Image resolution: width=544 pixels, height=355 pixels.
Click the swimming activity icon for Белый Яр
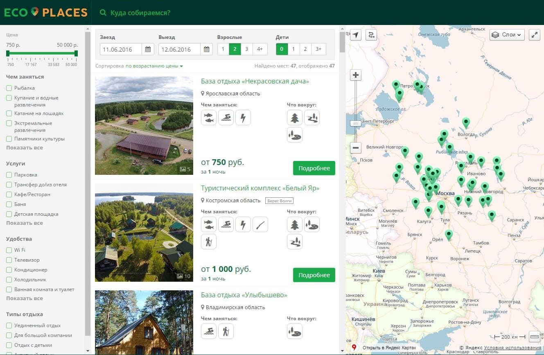[x=226, y=224]
